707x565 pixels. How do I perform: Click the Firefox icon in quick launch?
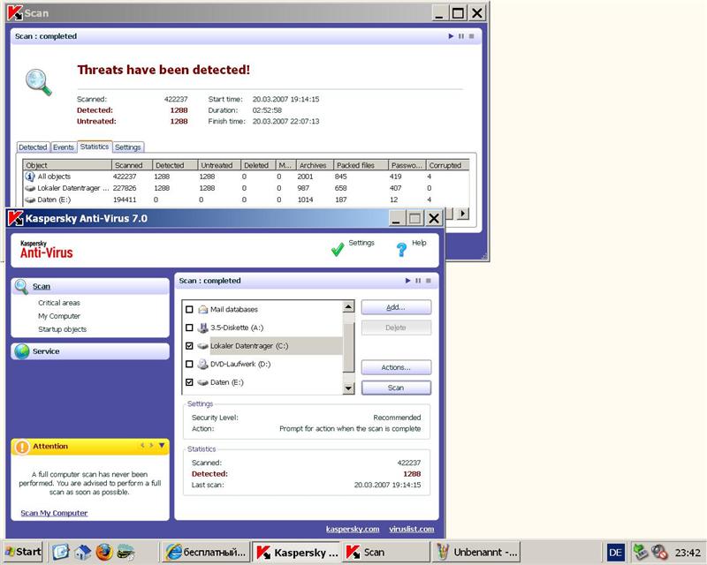[x=104, y=553]
